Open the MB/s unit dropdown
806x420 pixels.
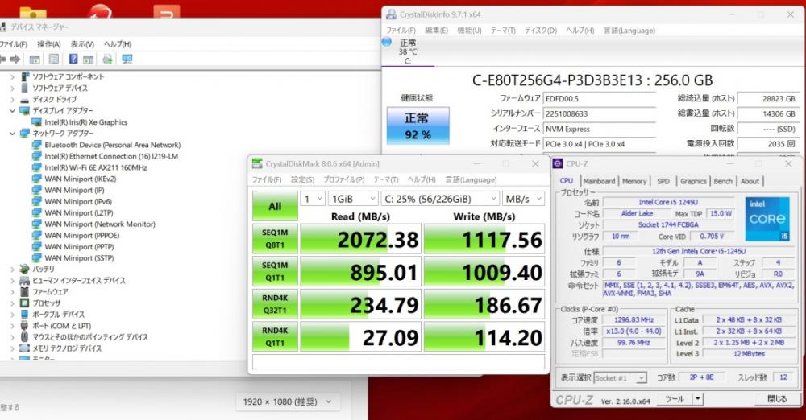[x=523, y=199]
